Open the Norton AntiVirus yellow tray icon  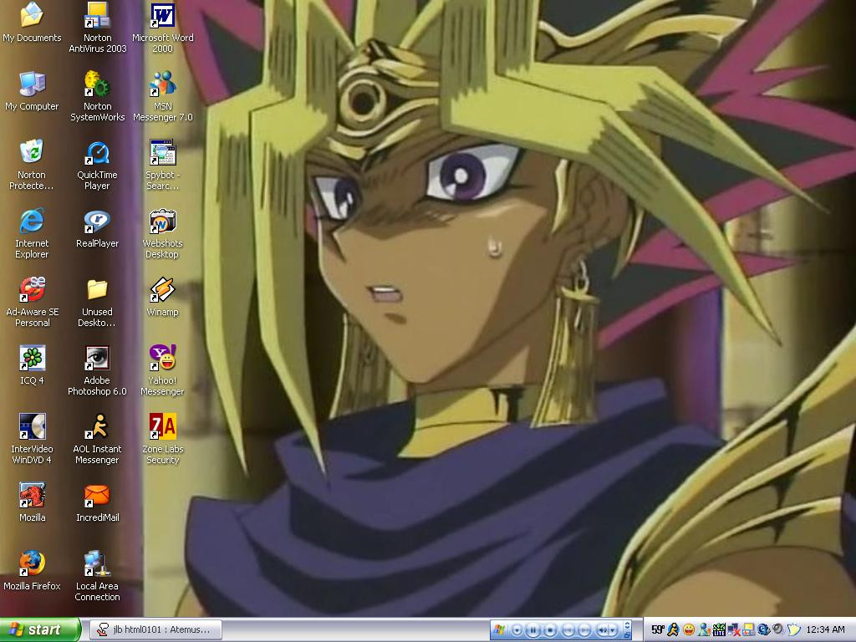(x=748, y=629)
